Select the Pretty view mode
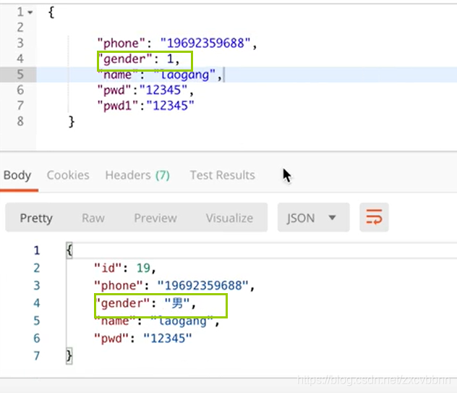Image resolution: width=457 pixels, height=393 pixels. [x=36, y=218]
